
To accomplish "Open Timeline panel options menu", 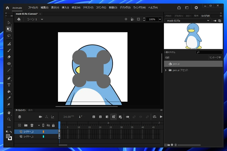I will 161,110.
